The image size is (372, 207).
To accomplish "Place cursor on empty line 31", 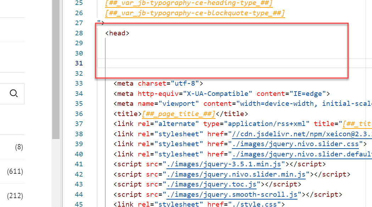I will 235,63.
